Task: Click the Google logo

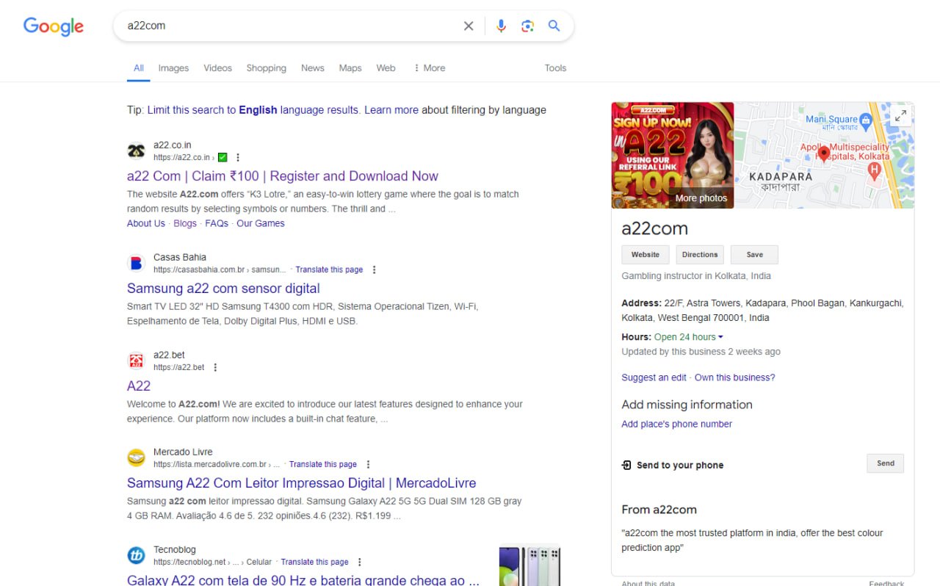Action: point(54,26)
